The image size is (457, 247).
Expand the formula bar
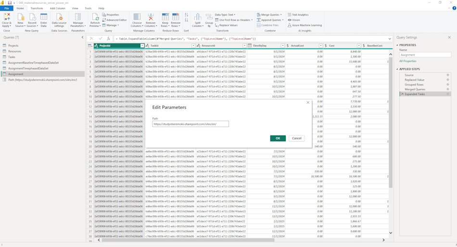point(390,38)
